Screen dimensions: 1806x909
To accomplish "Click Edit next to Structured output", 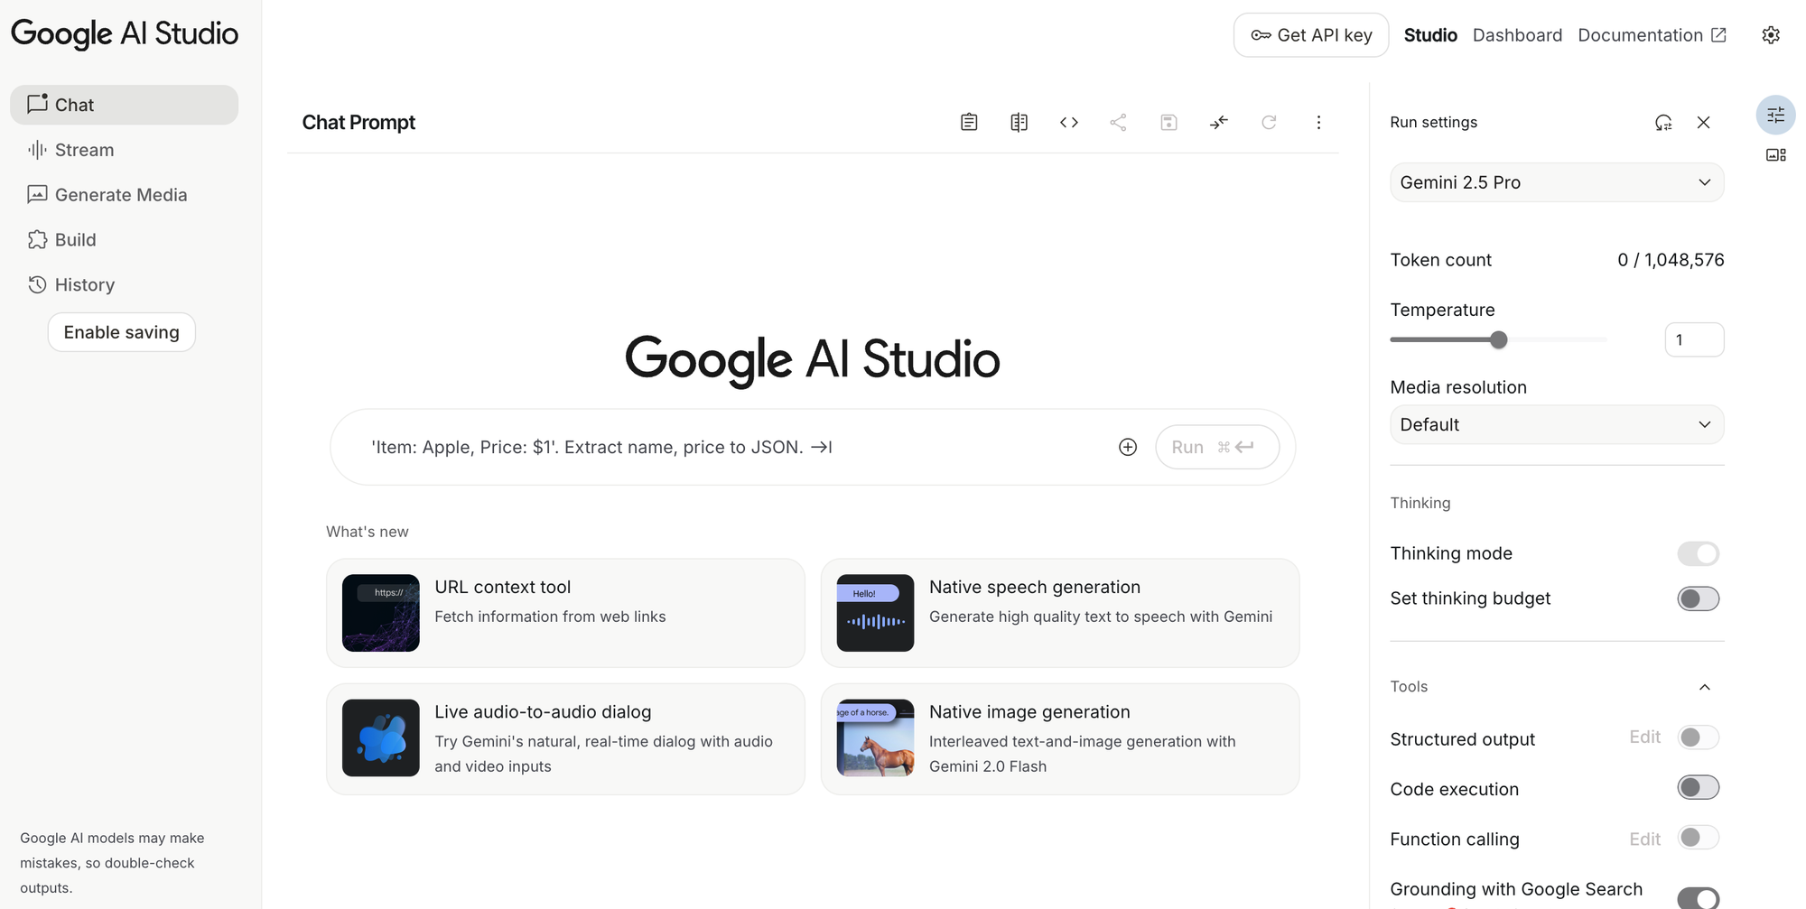I will pos(1644,737).
